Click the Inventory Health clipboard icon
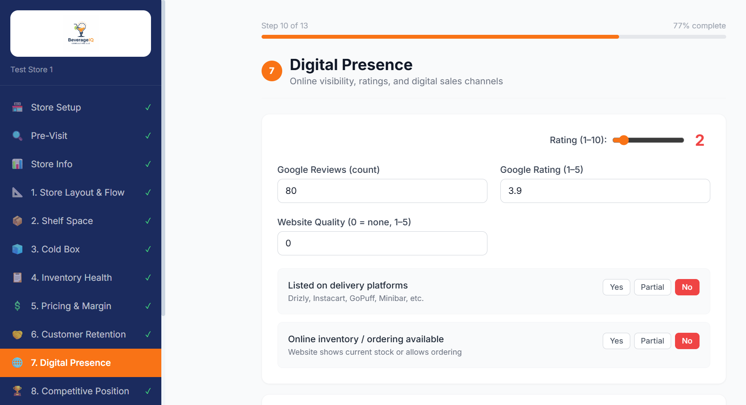Screen dimensions: 746x405 tap(17, 277)
